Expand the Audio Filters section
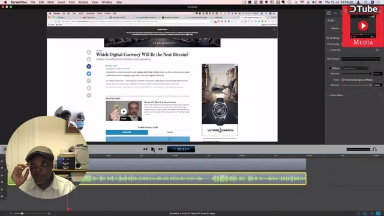 [328, 95]
